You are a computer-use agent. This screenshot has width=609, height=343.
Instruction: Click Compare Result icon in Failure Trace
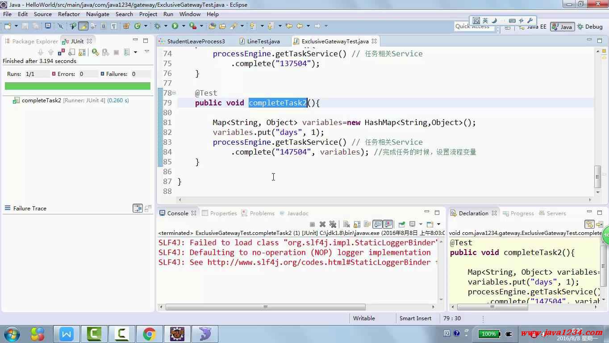148,209
